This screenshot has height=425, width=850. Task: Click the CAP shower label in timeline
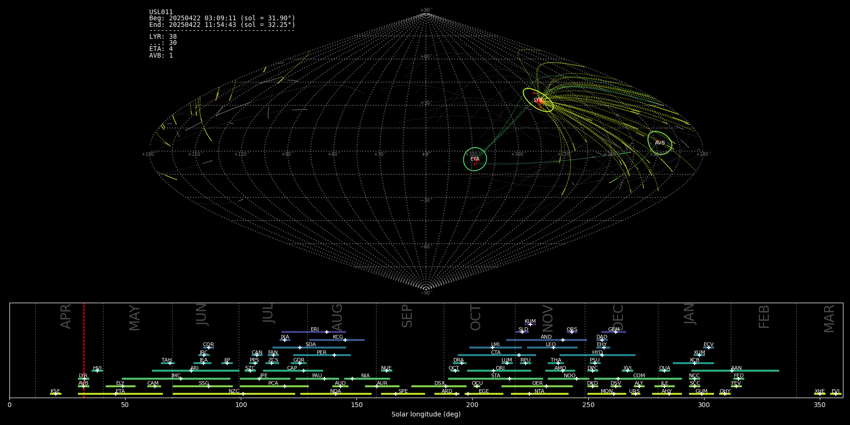(292, 368)
